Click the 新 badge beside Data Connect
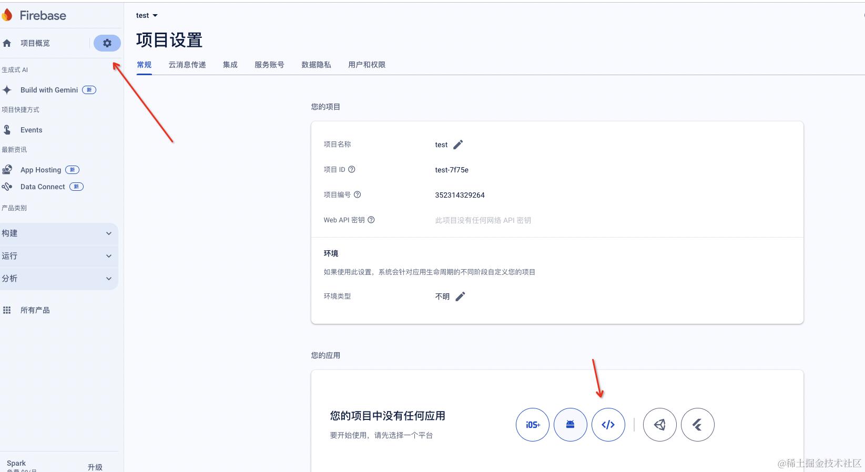This screenshot has width=865, height=472. coord(76,187)
